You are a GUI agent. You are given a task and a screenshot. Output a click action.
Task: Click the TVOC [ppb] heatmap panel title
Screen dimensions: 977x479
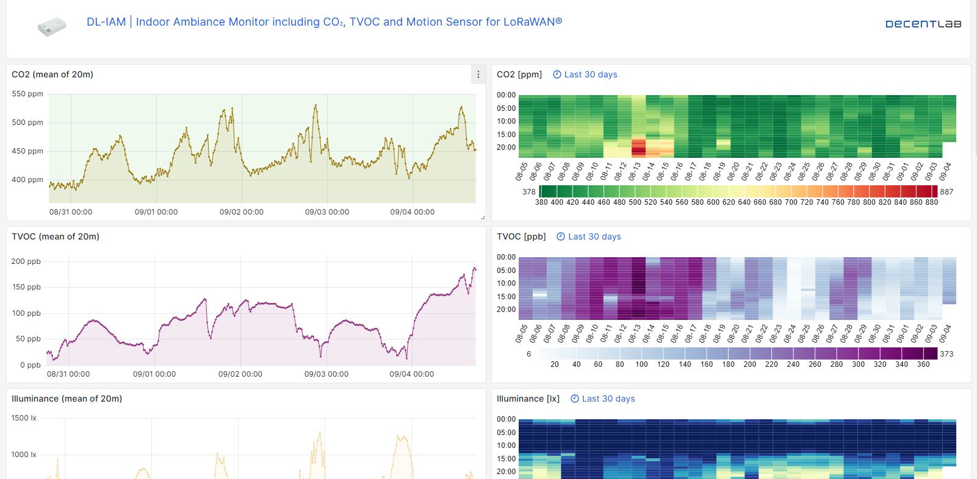pyautogui.click(x=521, y=236)
